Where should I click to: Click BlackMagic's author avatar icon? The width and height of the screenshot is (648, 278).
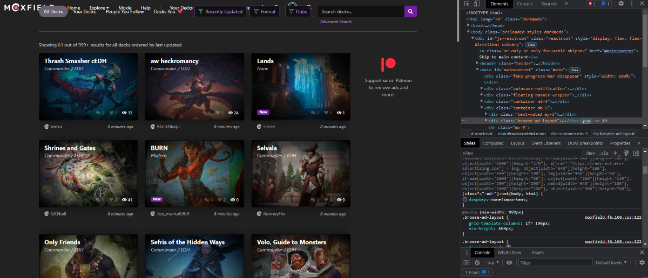153,127
